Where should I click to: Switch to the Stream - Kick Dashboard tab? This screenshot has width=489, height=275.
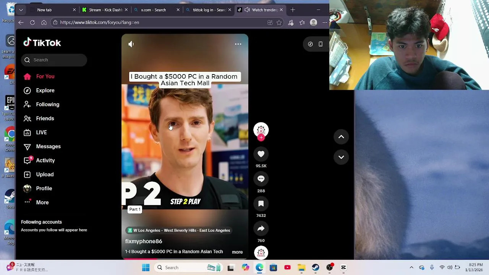pos(105,10)
